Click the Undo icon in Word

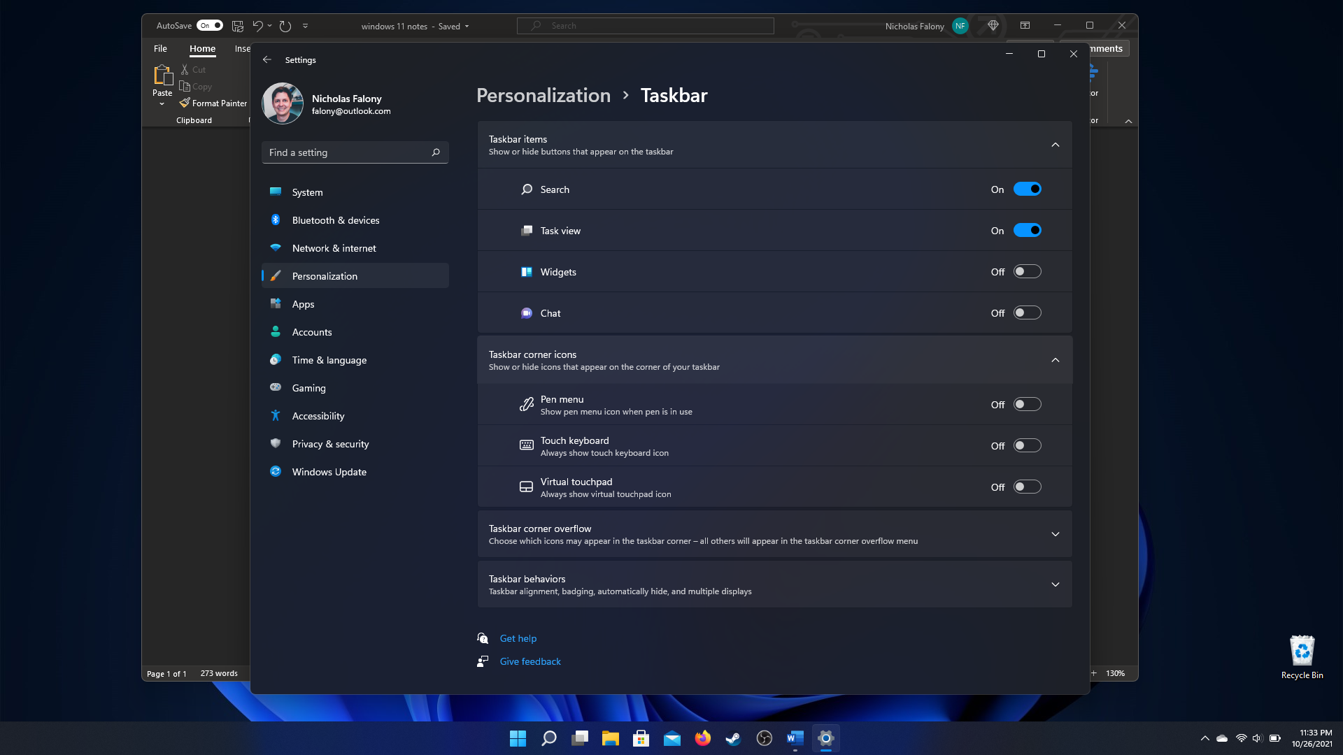click(257, 26)
